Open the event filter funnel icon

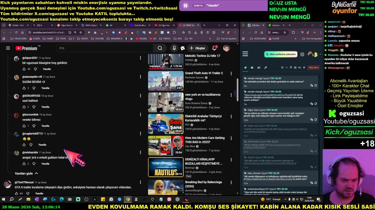click(x=291, y=68)
